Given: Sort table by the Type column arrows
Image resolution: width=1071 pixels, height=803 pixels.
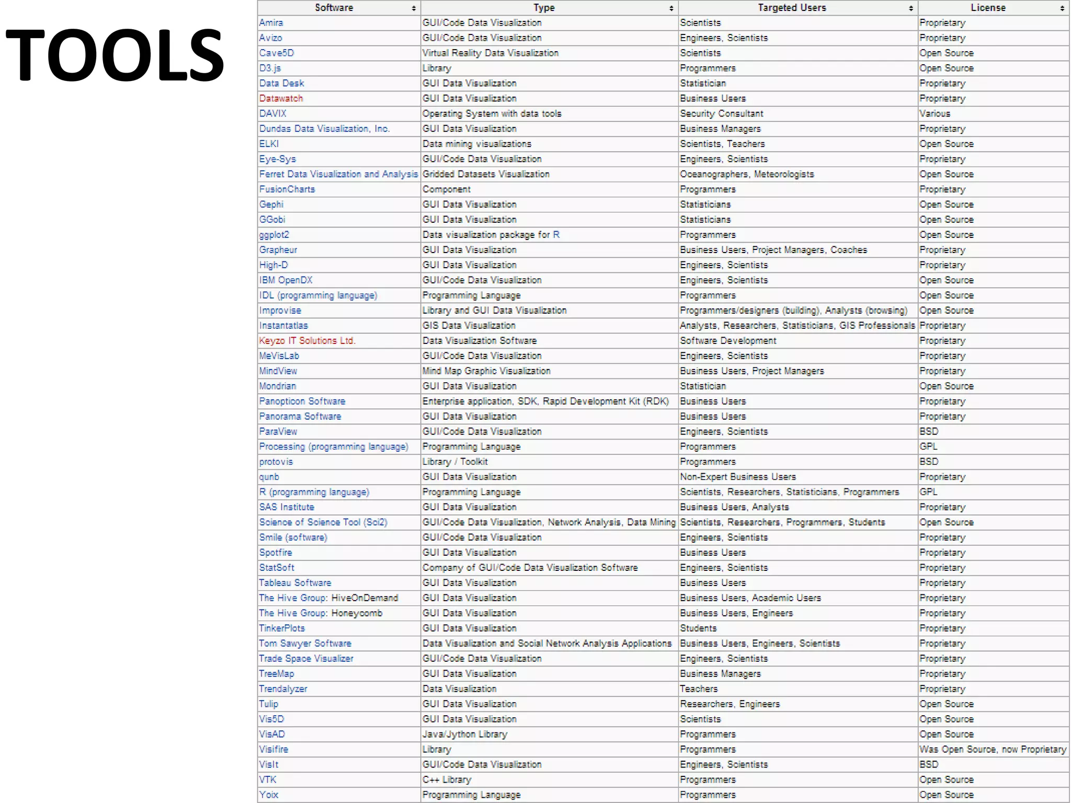Looking at the screenshot, I should click(x=671, y=8).
